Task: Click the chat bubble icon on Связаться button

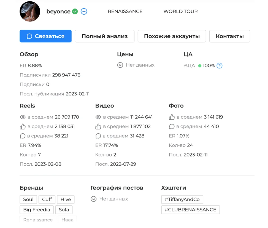Action: pos(30,36)
